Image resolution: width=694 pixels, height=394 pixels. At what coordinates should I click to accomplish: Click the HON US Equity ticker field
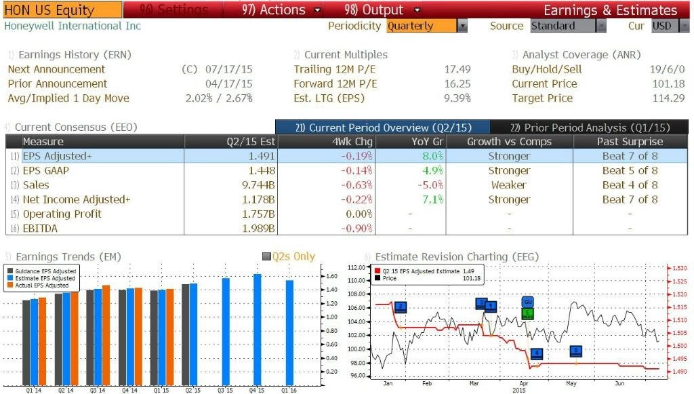pos(62,9)
